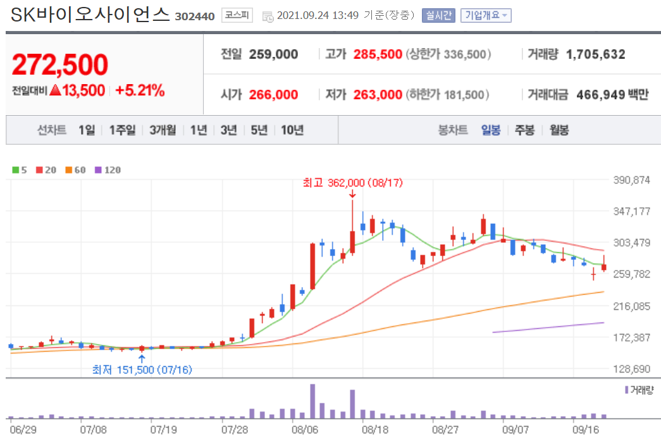Click the 128,690 price axis label
661x442 pixels.
631,369
